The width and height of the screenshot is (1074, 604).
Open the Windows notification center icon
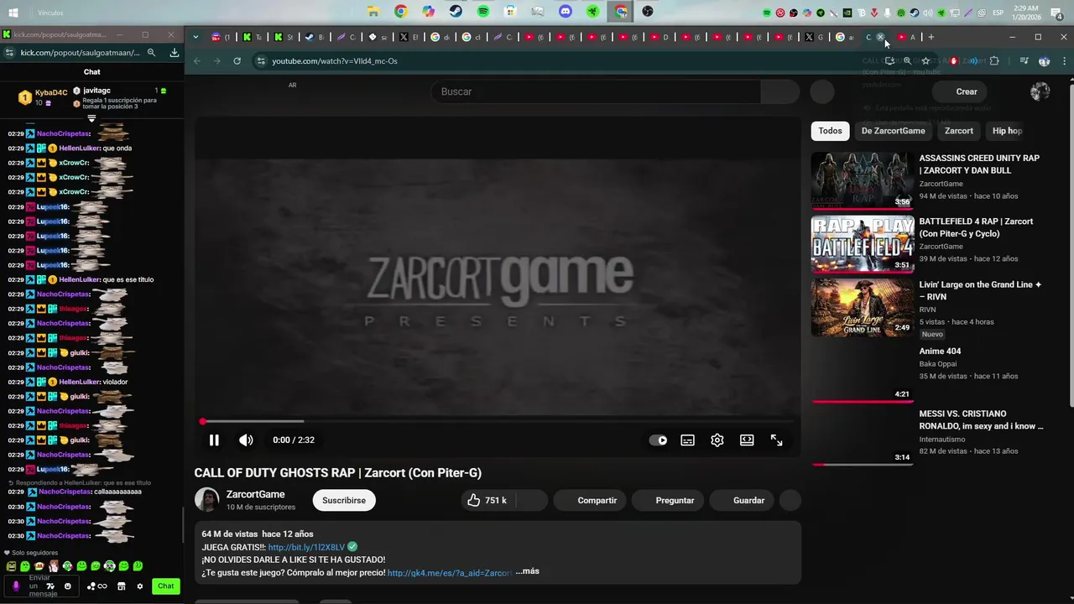[x=1057, y=12]
